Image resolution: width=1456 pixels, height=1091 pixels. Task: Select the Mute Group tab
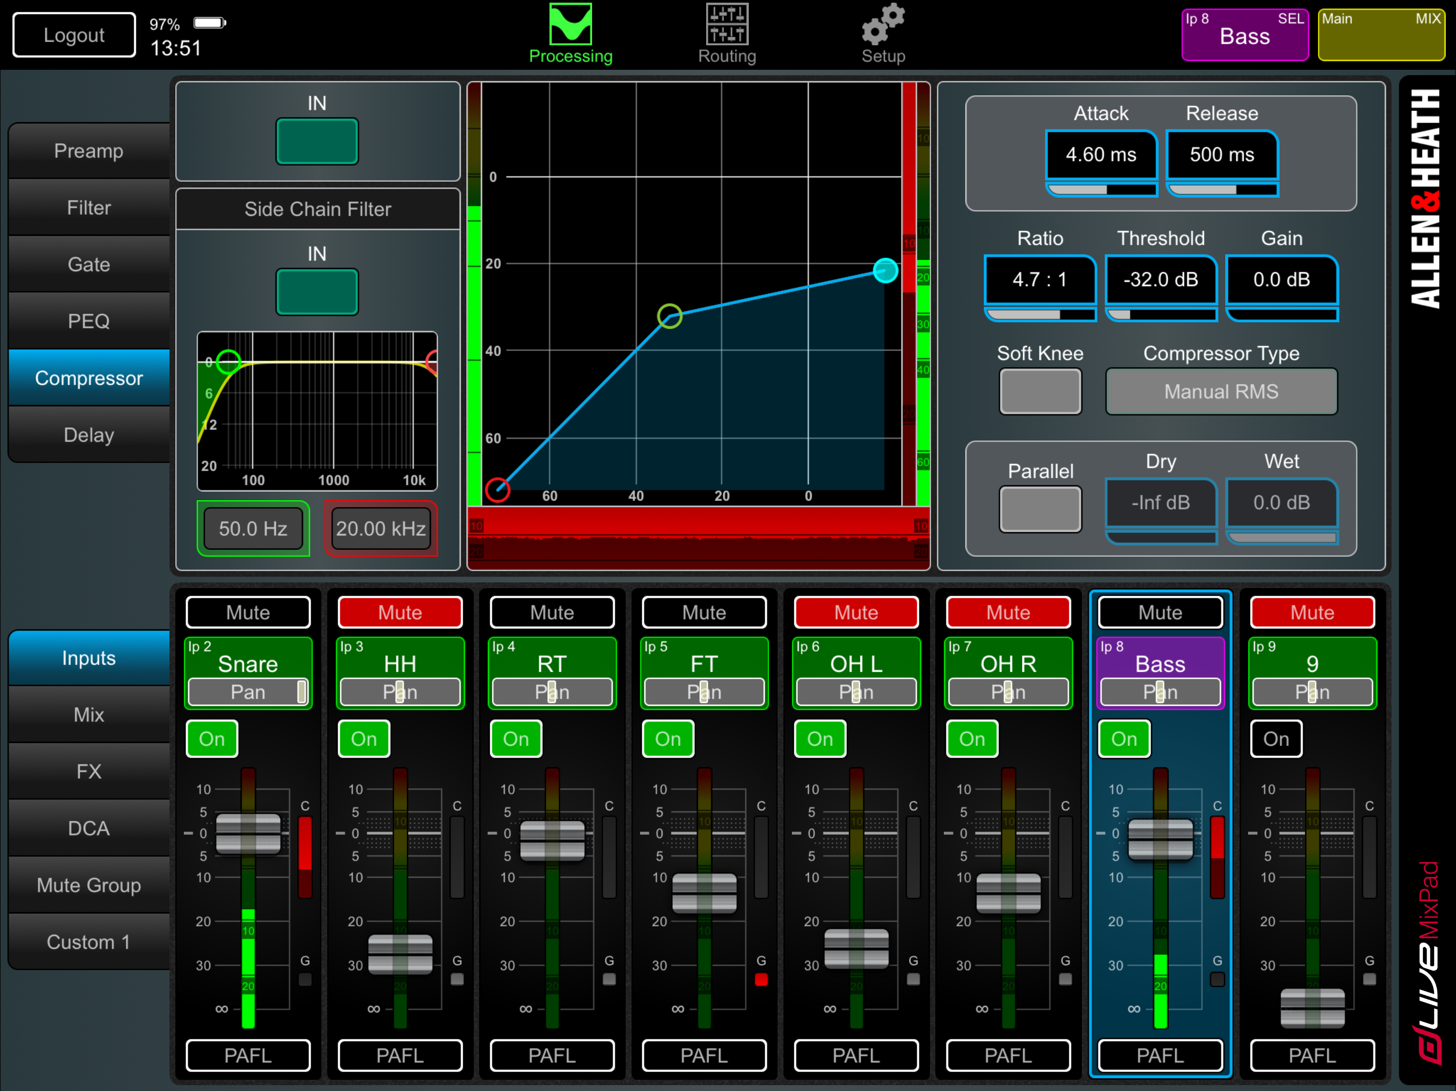(x=89, y=885)
